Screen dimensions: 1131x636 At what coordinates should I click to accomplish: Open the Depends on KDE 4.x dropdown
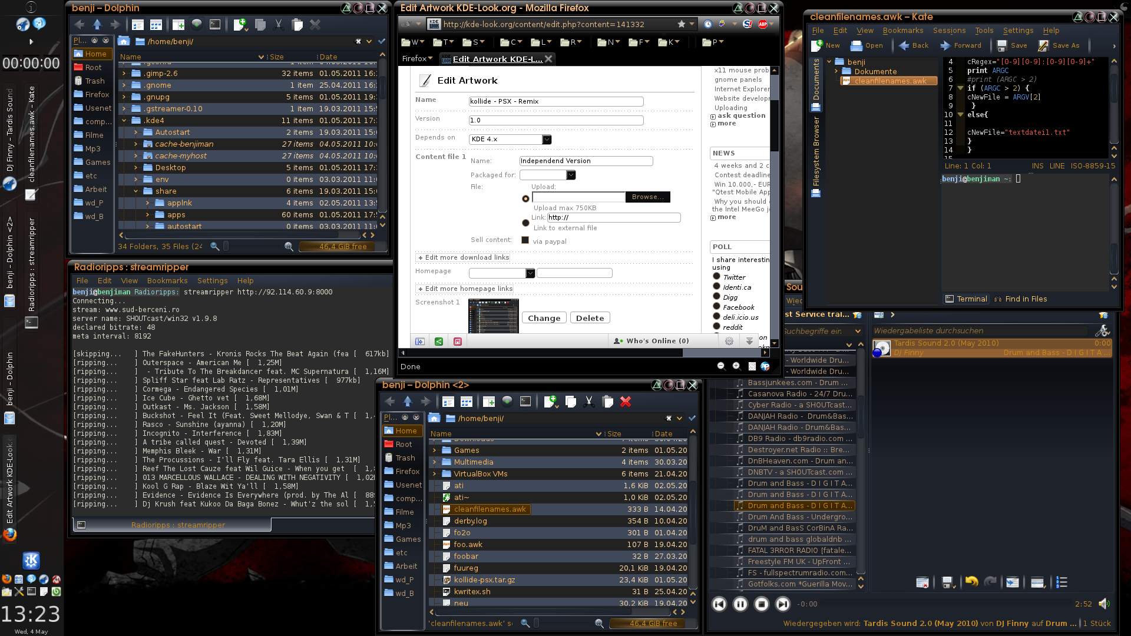click(x=510, y=140)
